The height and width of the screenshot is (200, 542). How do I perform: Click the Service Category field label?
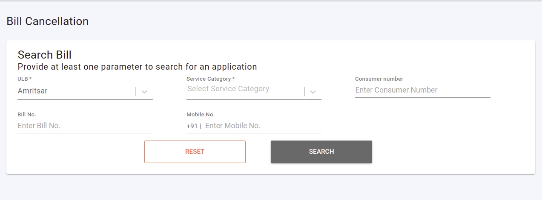tap(210, 79)
